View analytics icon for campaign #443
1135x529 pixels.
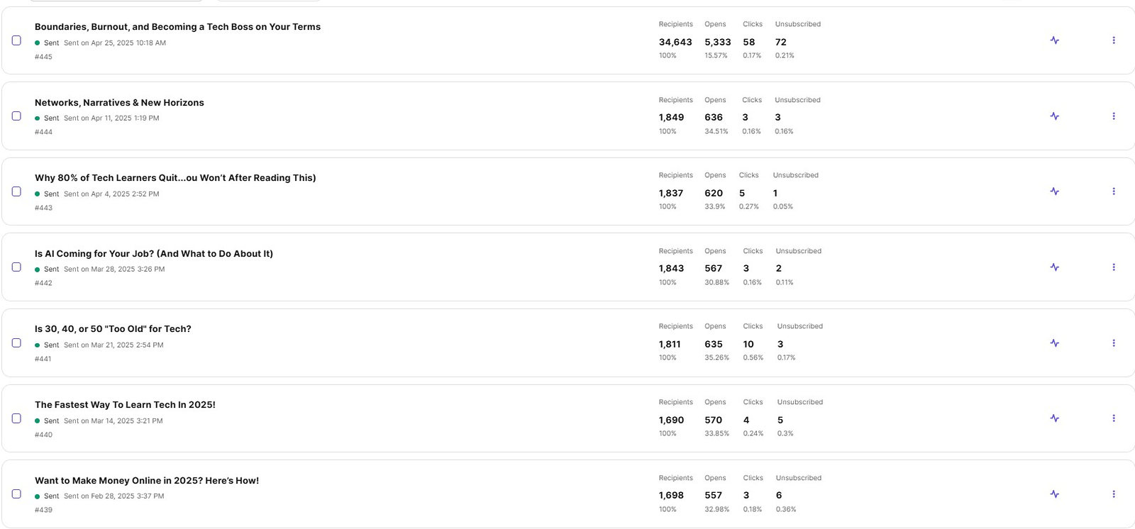(1054, 191)
